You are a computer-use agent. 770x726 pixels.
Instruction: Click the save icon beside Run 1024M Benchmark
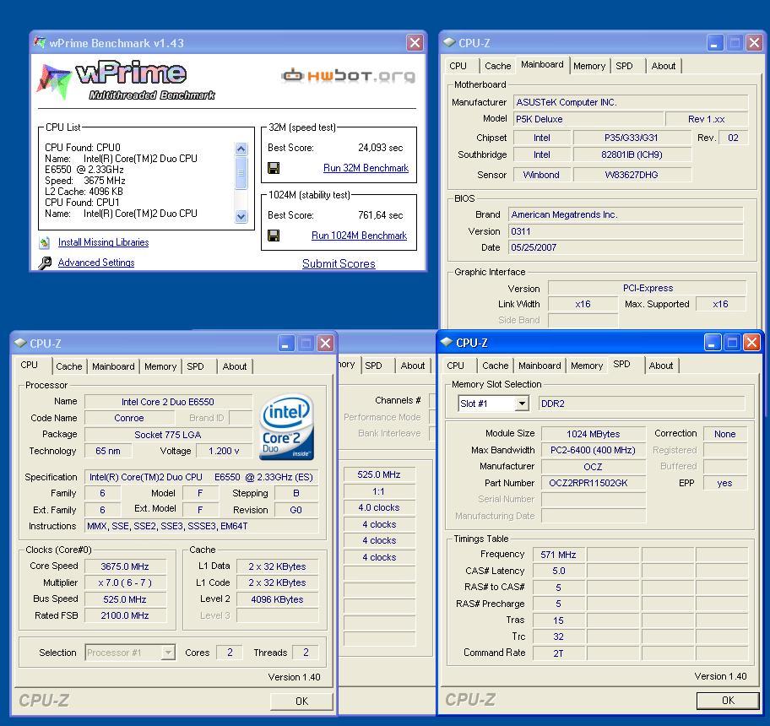coord(274,236)
